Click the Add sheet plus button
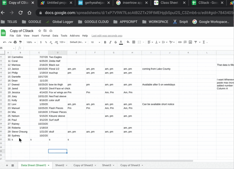Viewport: 234px width, 169px height. coord(7,165)
